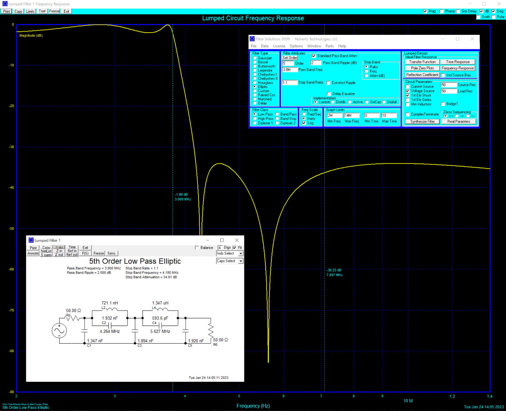
Task: Click the Lumped Filter 1 window title icon
Action: [x=31, y=240]
